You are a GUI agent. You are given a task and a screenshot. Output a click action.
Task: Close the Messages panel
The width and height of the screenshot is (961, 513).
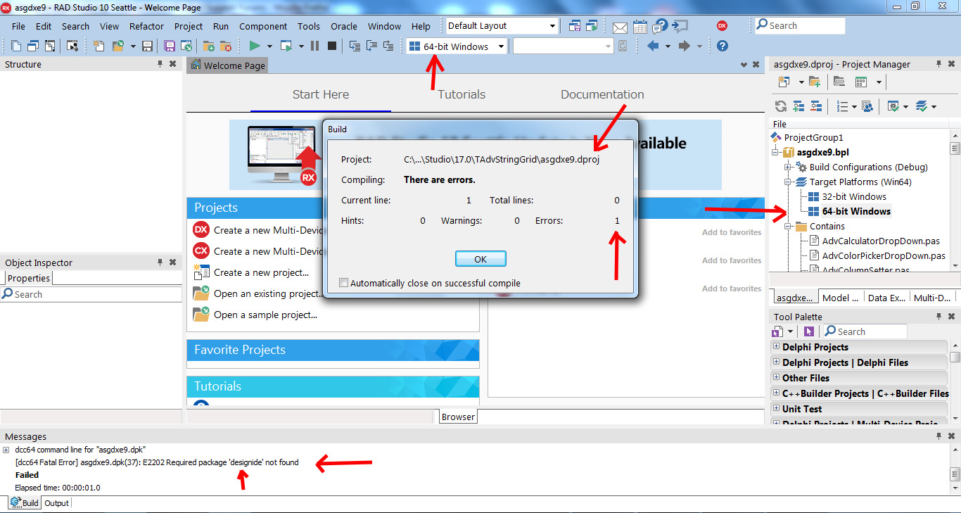pos(950,436)
